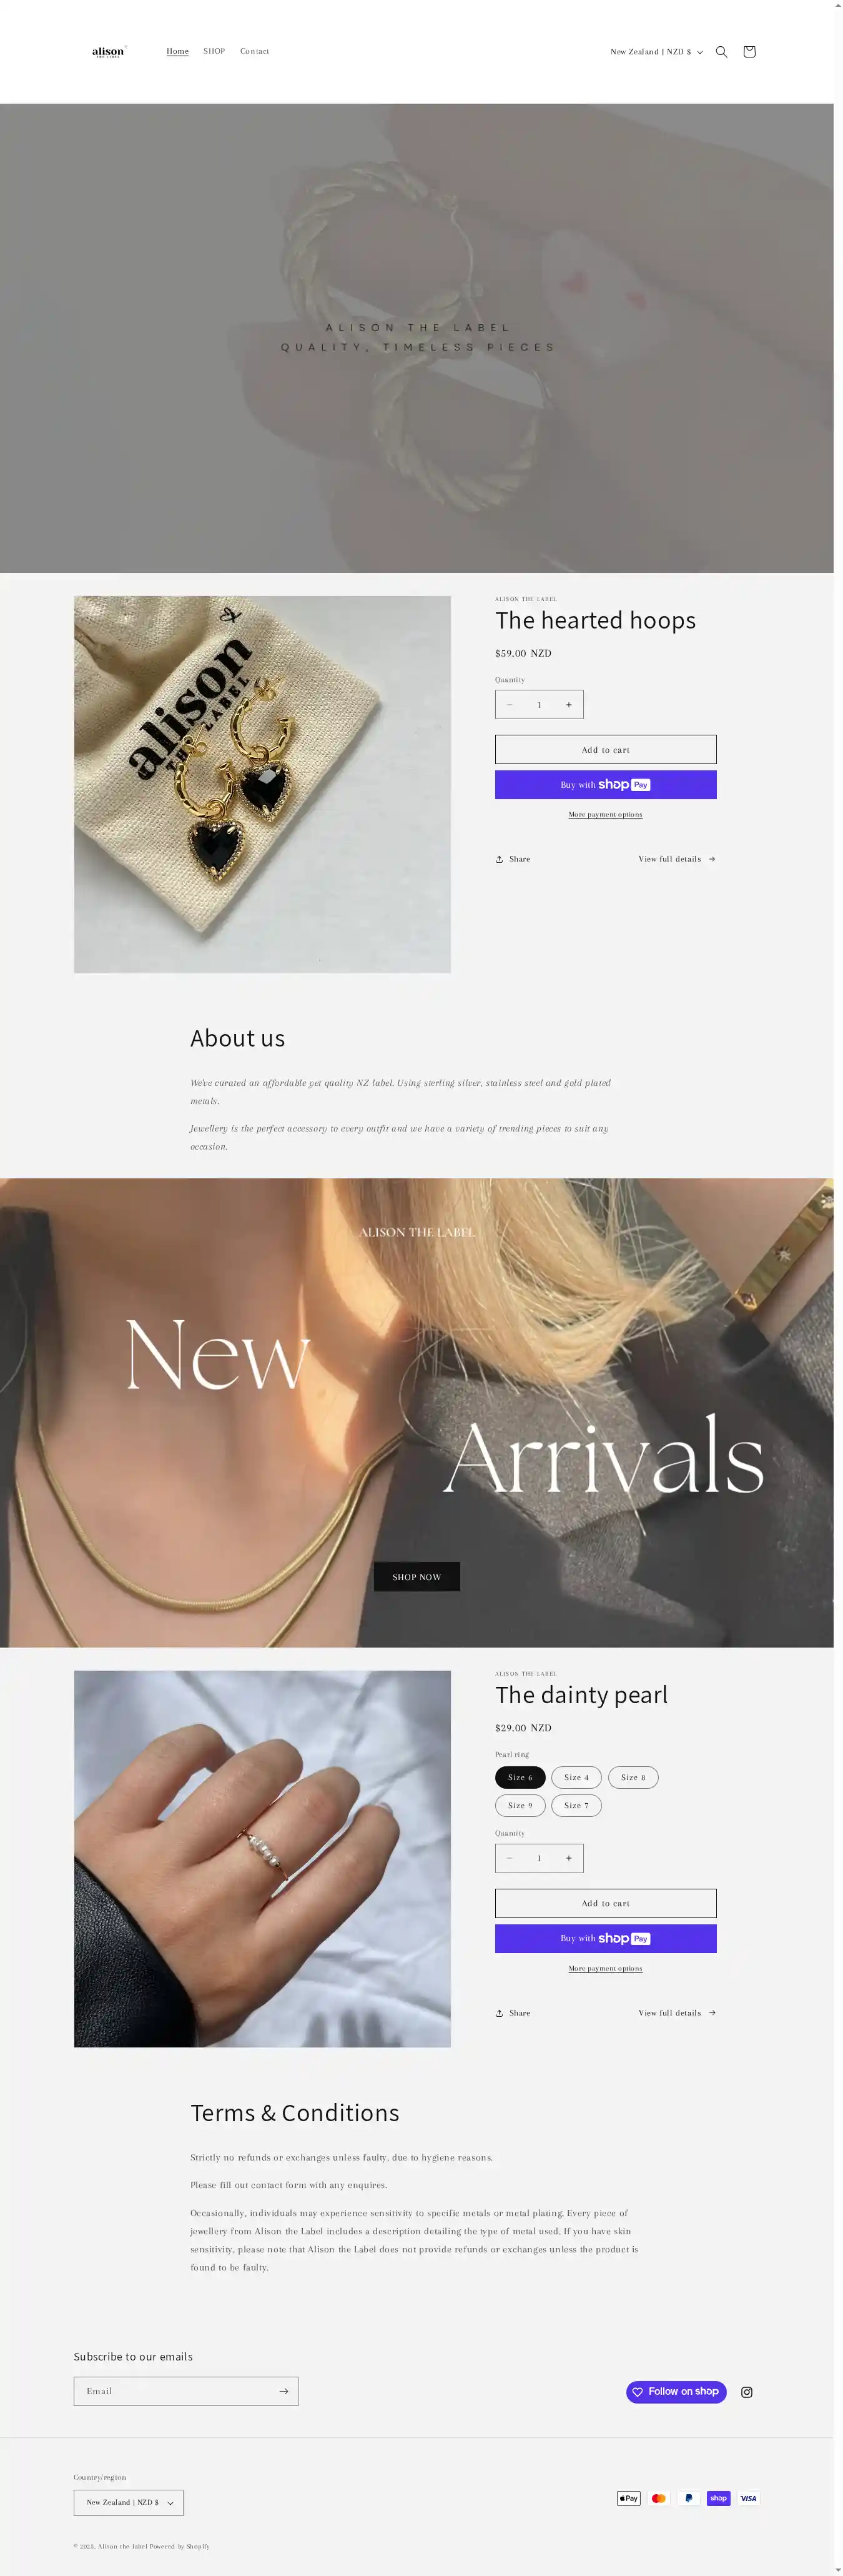Expand New Zealand NZD header currency dropdown
The image size is (843, 2576).
(656, 52)
